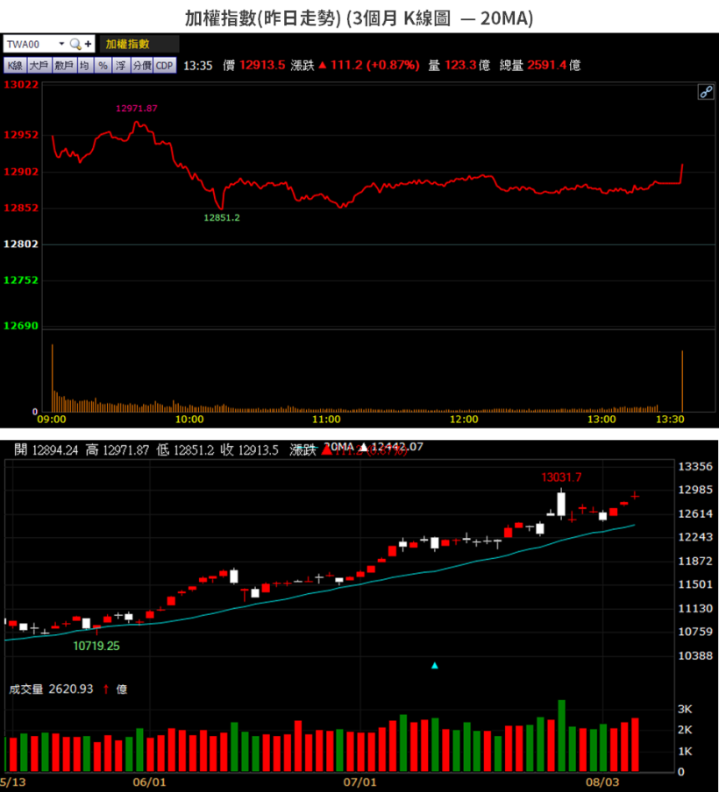This screenshot has height=792, width=719.
Task: Click the chain link icon on chart
Action: point(705,92)
